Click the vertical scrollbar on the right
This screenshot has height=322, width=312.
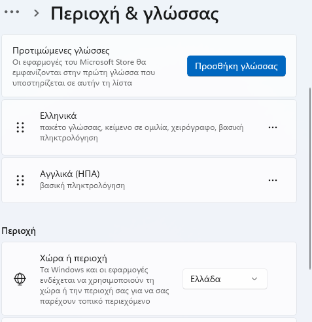(310, 178)
